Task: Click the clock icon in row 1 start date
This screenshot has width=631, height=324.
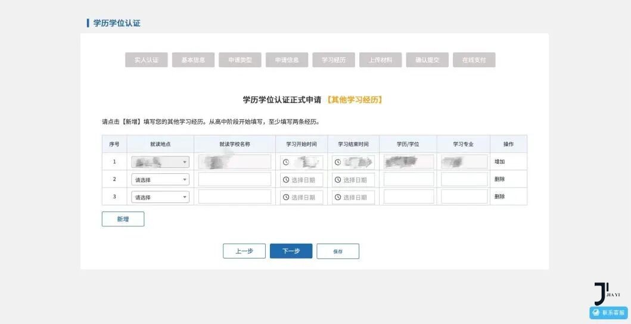Action: 286,162
